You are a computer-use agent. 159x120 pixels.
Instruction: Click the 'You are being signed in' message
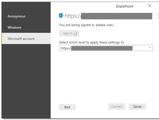point(87,25)
